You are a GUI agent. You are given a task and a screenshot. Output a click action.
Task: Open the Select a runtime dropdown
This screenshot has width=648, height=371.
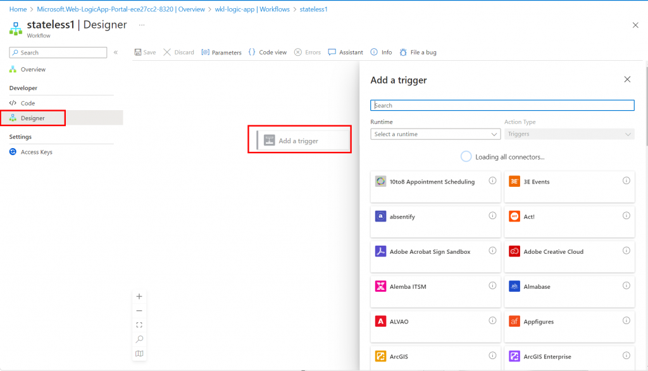435,134
